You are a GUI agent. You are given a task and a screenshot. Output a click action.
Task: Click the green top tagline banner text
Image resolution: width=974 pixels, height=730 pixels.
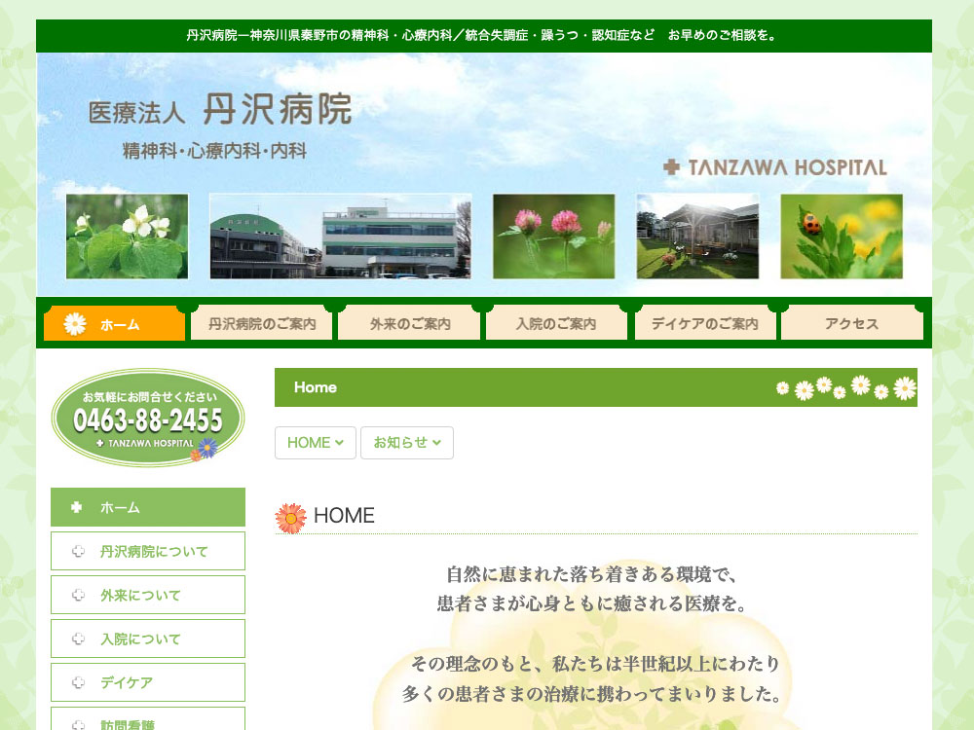[x=483, y=35]
